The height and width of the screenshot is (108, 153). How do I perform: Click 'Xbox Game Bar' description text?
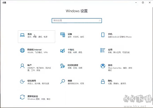(115, 68)
